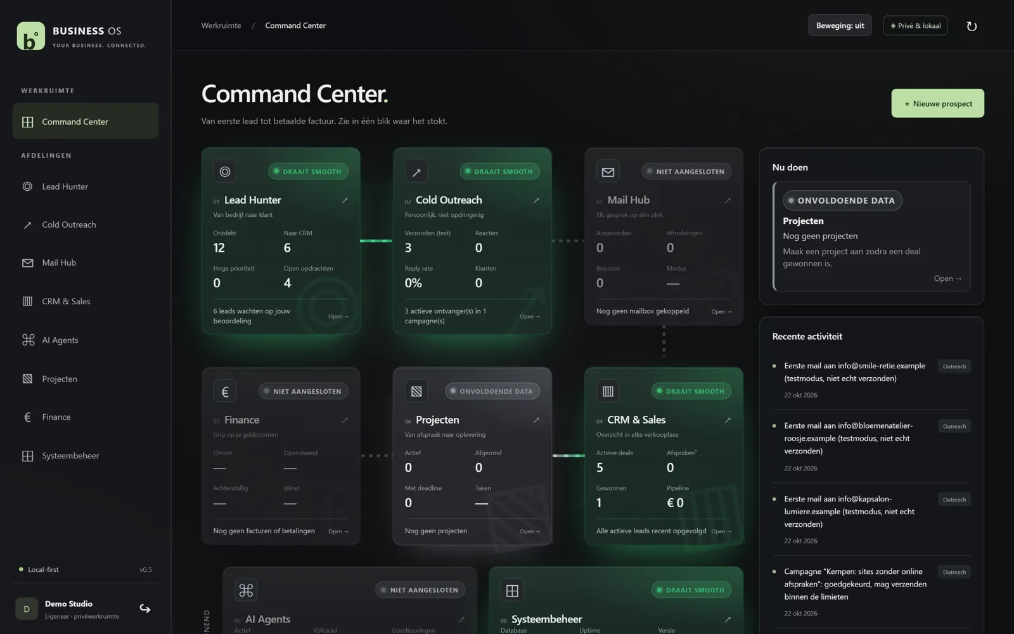Click Open link on Mail Hub card
Viewport: 1014px width, 634px height.
click(x=721, y=311)
